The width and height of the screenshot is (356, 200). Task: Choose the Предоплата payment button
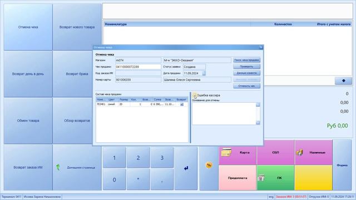click(238, 178)
